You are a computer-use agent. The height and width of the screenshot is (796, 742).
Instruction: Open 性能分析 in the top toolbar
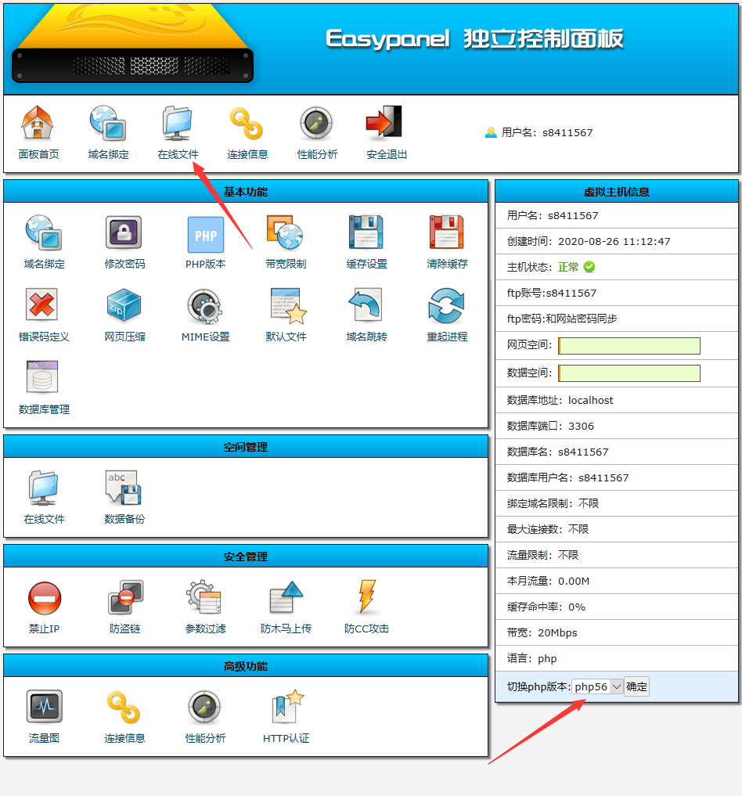(x=317, y=123)
